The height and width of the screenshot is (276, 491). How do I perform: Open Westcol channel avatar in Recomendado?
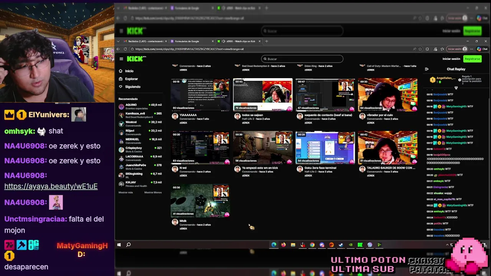[122, 124]
